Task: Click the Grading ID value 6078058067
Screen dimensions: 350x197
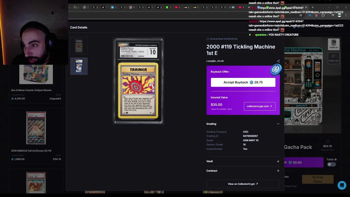Action: (x=250, y=136)
